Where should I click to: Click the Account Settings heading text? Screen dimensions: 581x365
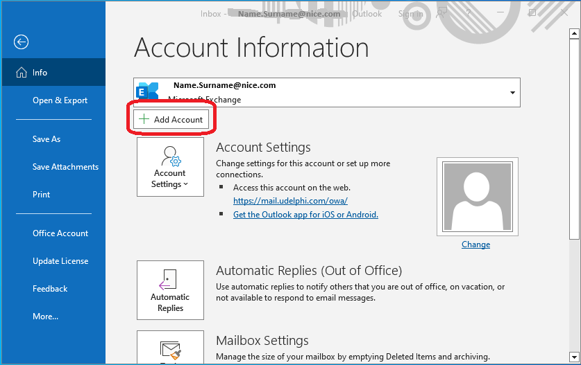(264, 148)
